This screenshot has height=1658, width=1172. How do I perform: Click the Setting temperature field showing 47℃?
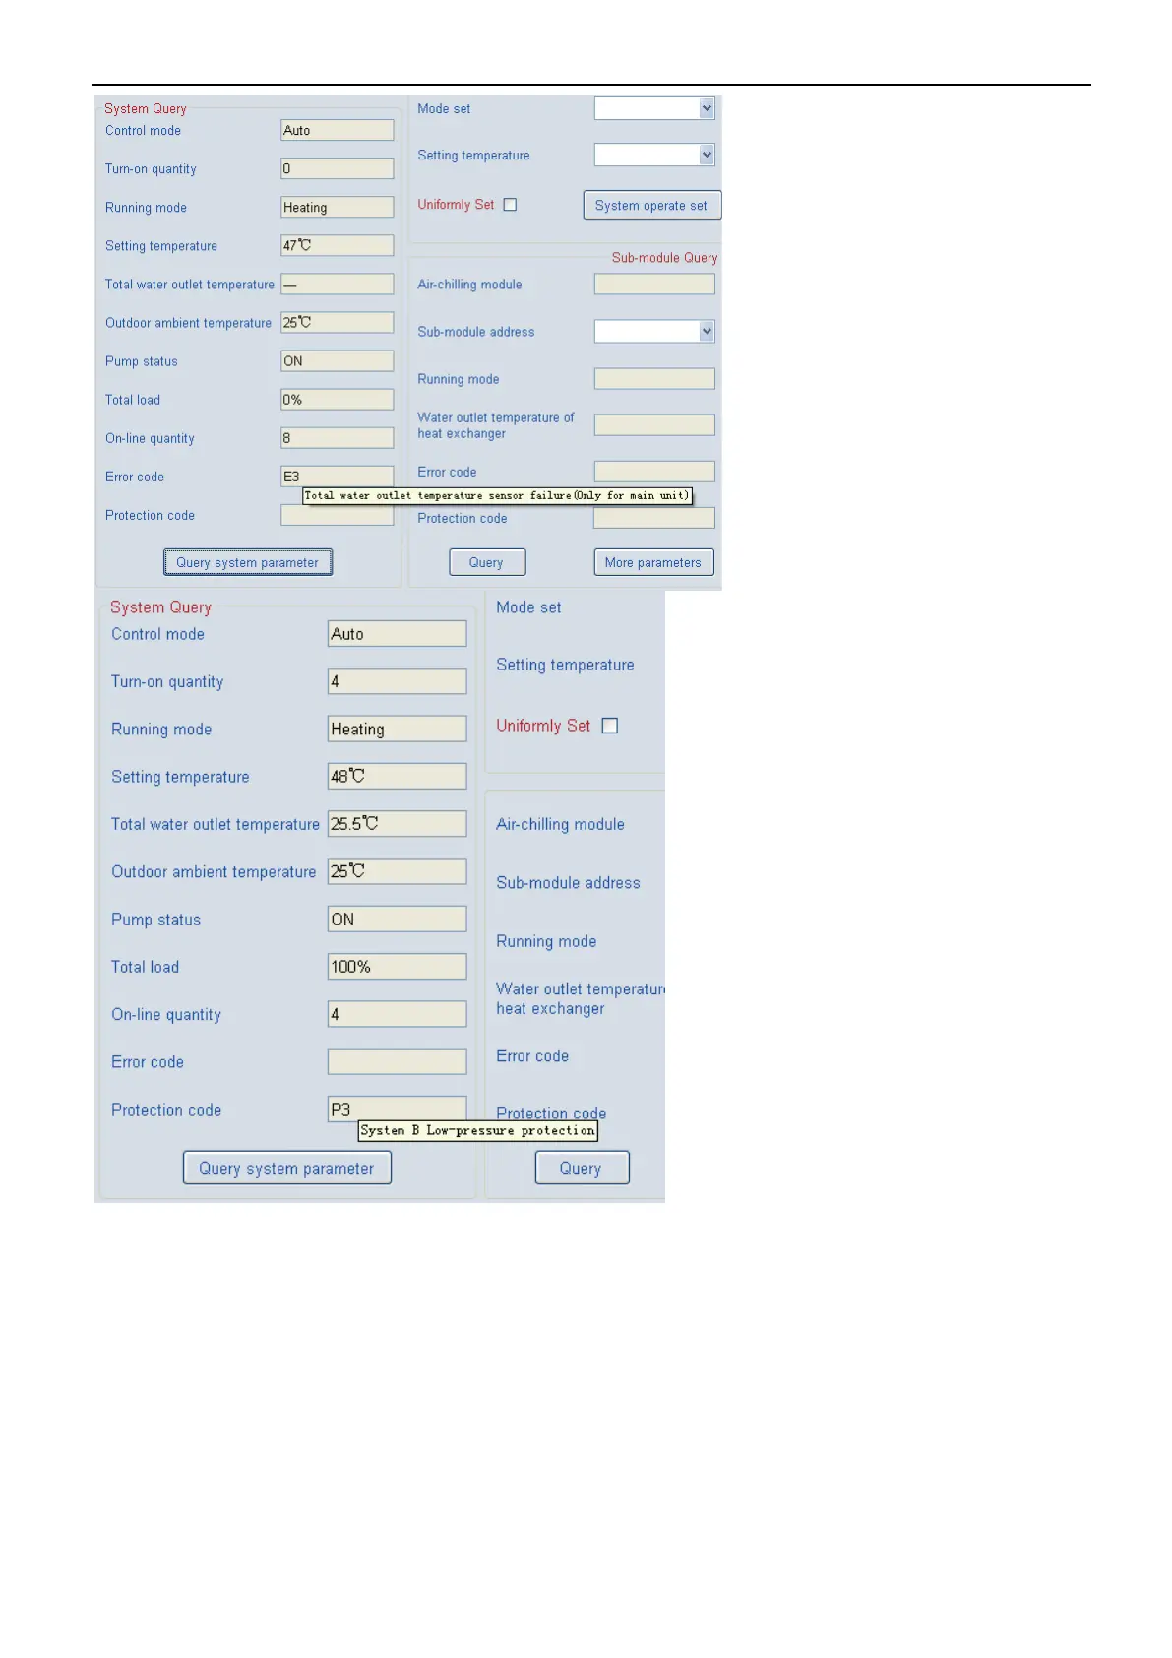(x=337, y=245)
